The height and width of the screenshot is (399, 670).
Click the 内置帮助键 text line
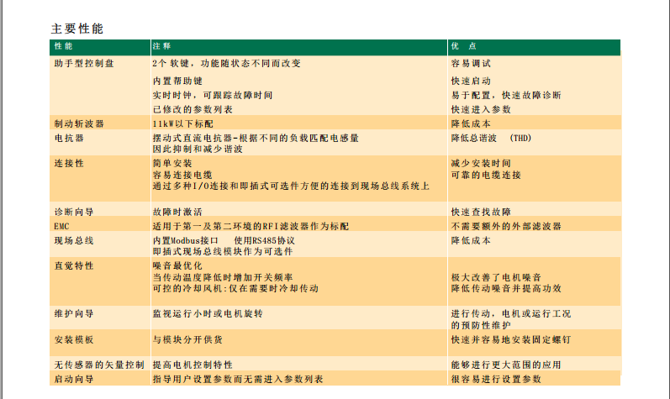pos(177,81)
